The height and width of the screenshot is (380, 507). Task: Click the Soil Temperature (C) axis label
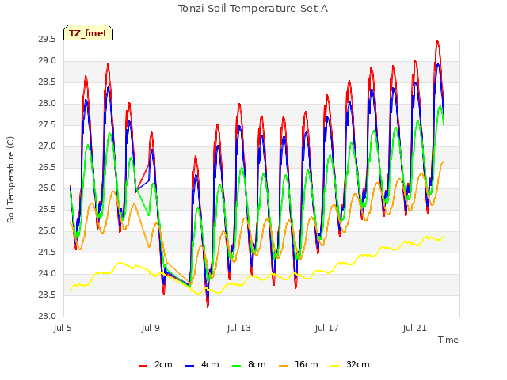pyautogui.click(x=10, y=180)
